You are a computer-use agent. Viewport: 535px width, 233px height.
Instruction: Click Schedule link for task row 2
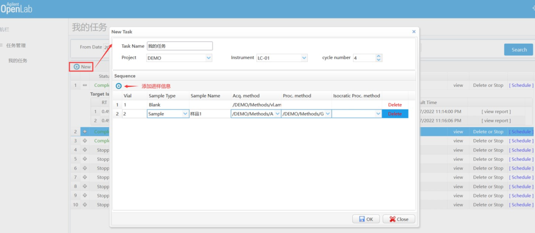click(x=521, y=131)
